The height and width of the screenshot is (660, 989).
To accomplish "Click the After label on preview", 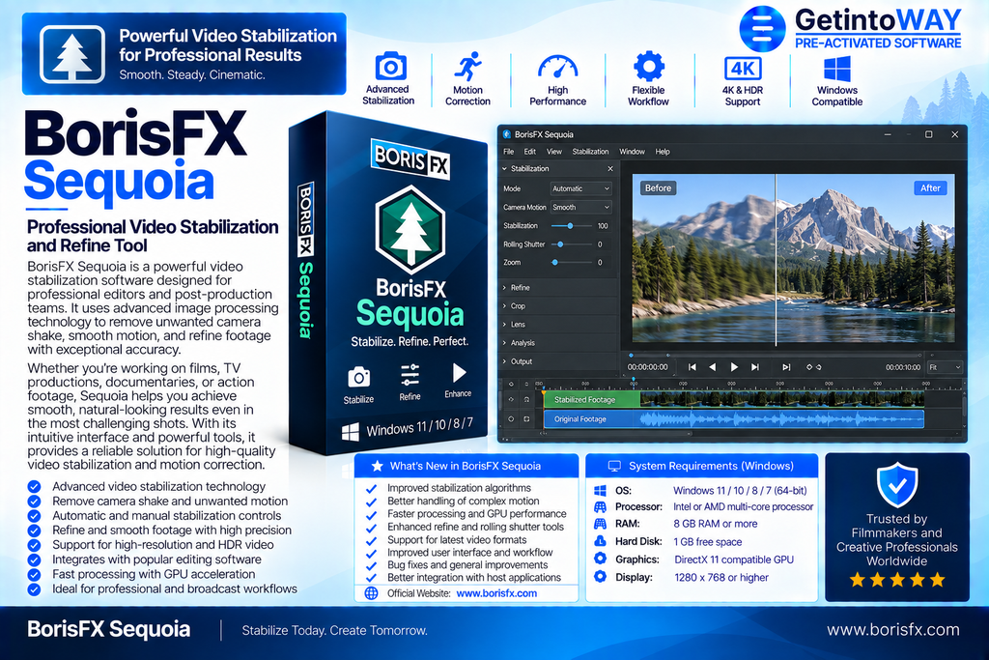I will 930,188.
